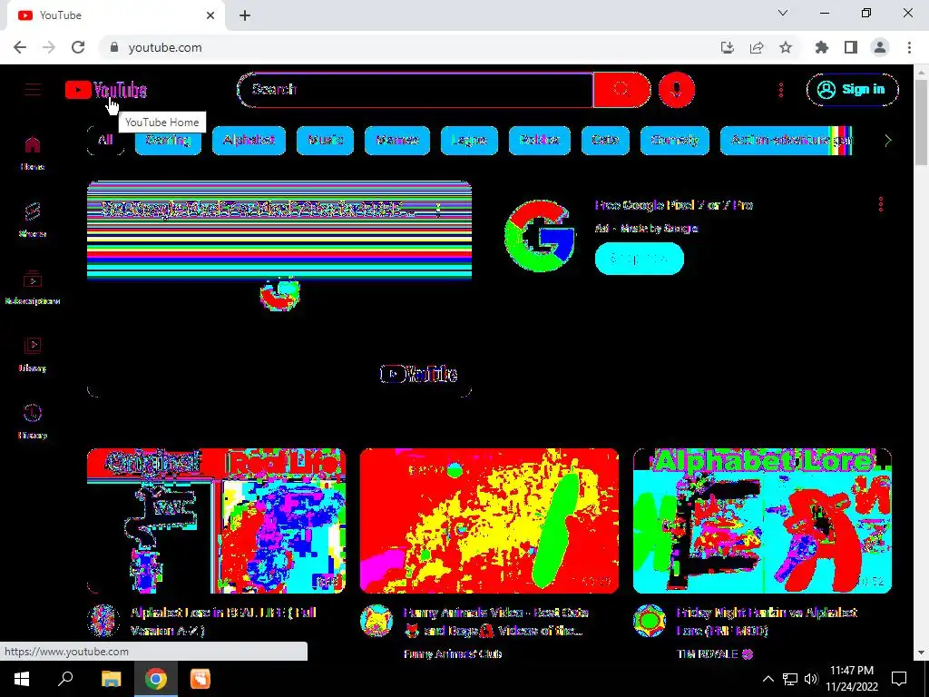929x697 pixels.
Task: Click the Chrome taskbar icon
Action: [x=156, y=679]
